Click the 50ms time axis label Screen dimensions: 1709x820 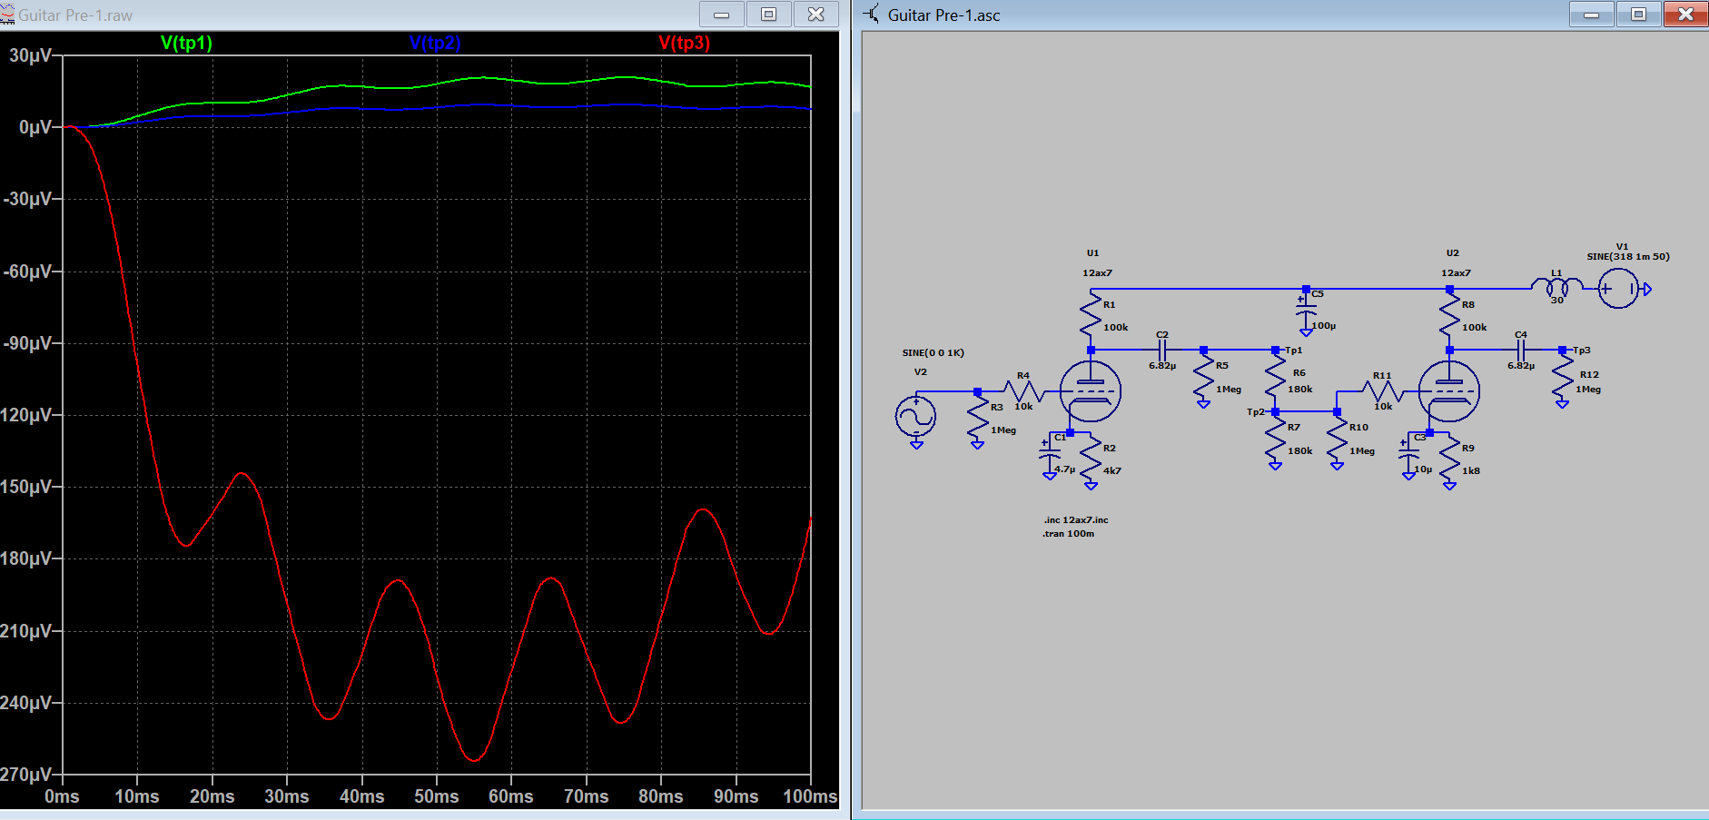437,796
